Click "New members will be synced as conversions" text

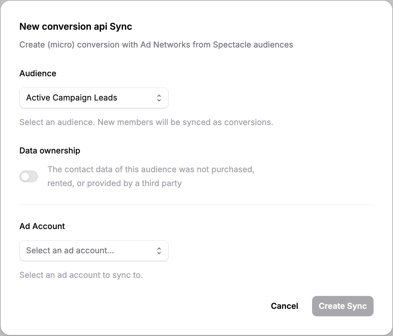click(x=185, y=122)
